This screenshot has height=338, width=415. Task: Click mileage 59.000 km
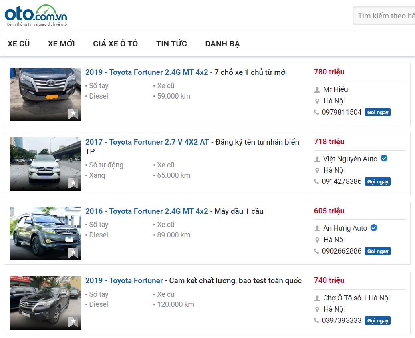(173, 96)
